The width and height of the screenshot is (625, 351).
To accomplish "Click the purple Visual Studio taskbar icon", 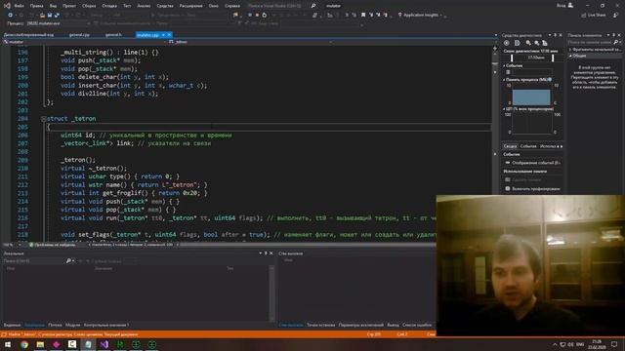I will 104,344.
